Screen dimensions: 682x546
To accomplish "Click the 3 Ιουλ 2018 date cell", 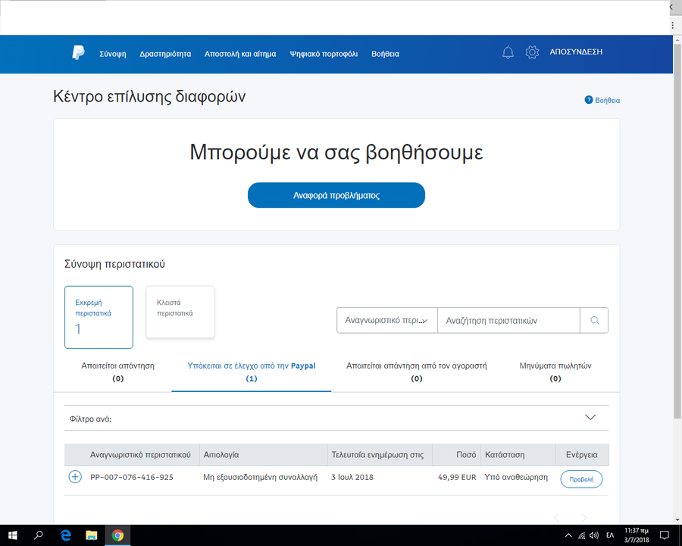I will (352, 477).
